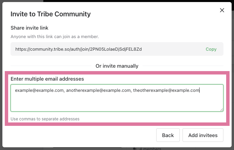This screenshot has height=150, width=234.
Task: Click the "Or invite manually" divider text
Action: pos(117,66)
